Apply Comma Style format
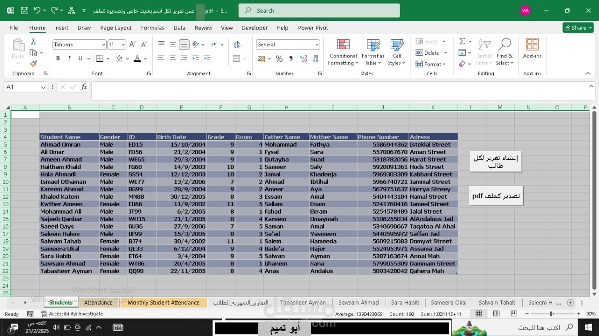 coord(291,58)
